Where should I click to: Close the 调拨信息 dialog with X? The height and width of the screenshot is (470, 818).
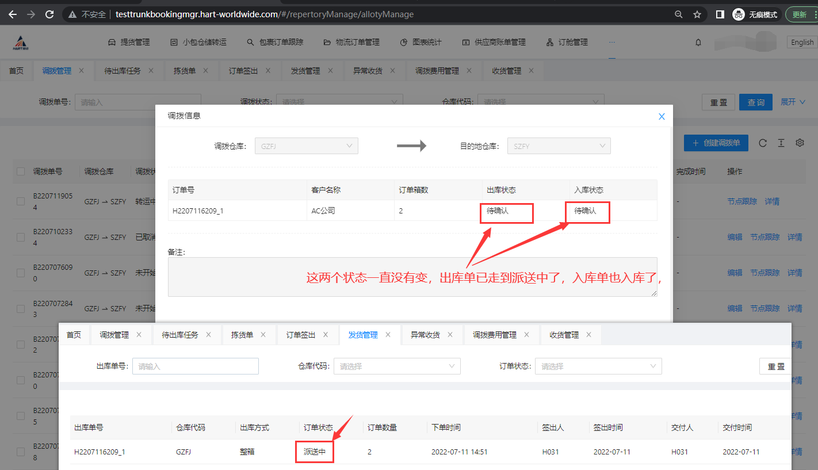662,116
